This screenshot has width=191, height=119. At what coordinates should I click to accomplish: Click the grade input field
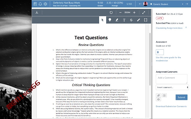point(160,52)
